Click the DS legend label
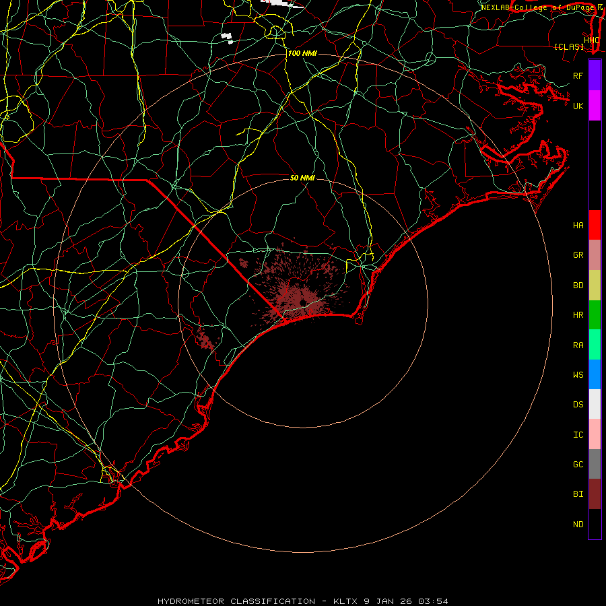This screenshot has height=606, width=606. (578, 405)
